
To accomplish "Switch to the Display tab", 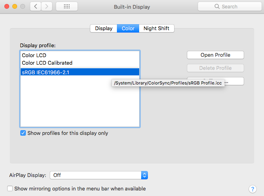I will [104, 28].
